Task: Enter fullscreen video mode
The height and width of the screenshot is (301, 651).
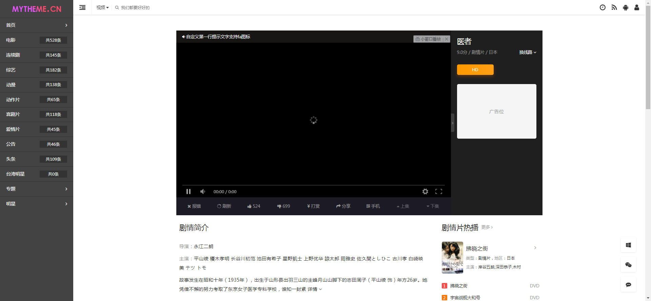Action: 439,192
